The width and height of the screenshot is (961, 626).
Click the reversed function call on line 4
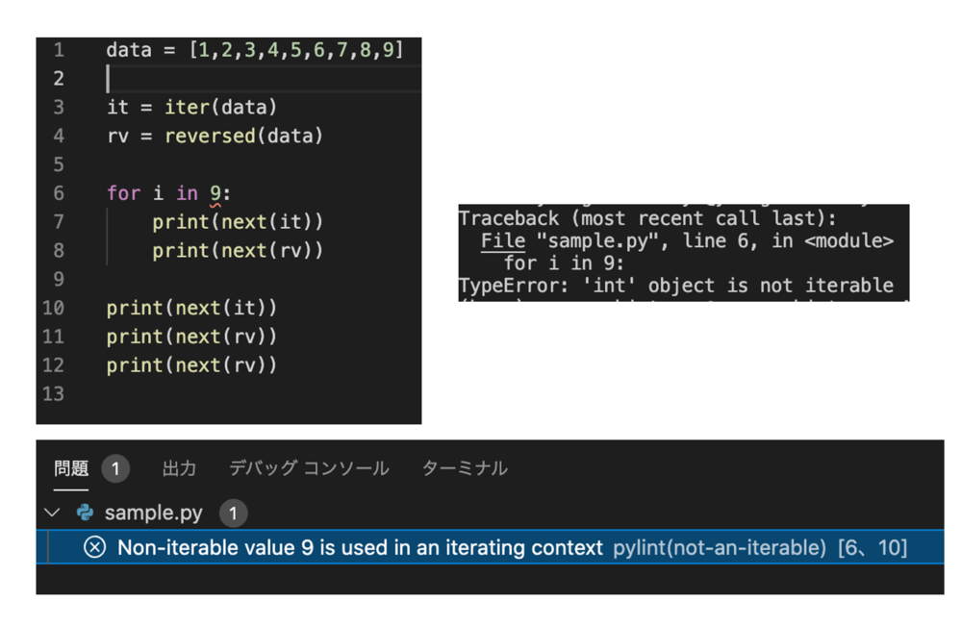(x=210, y=136)
